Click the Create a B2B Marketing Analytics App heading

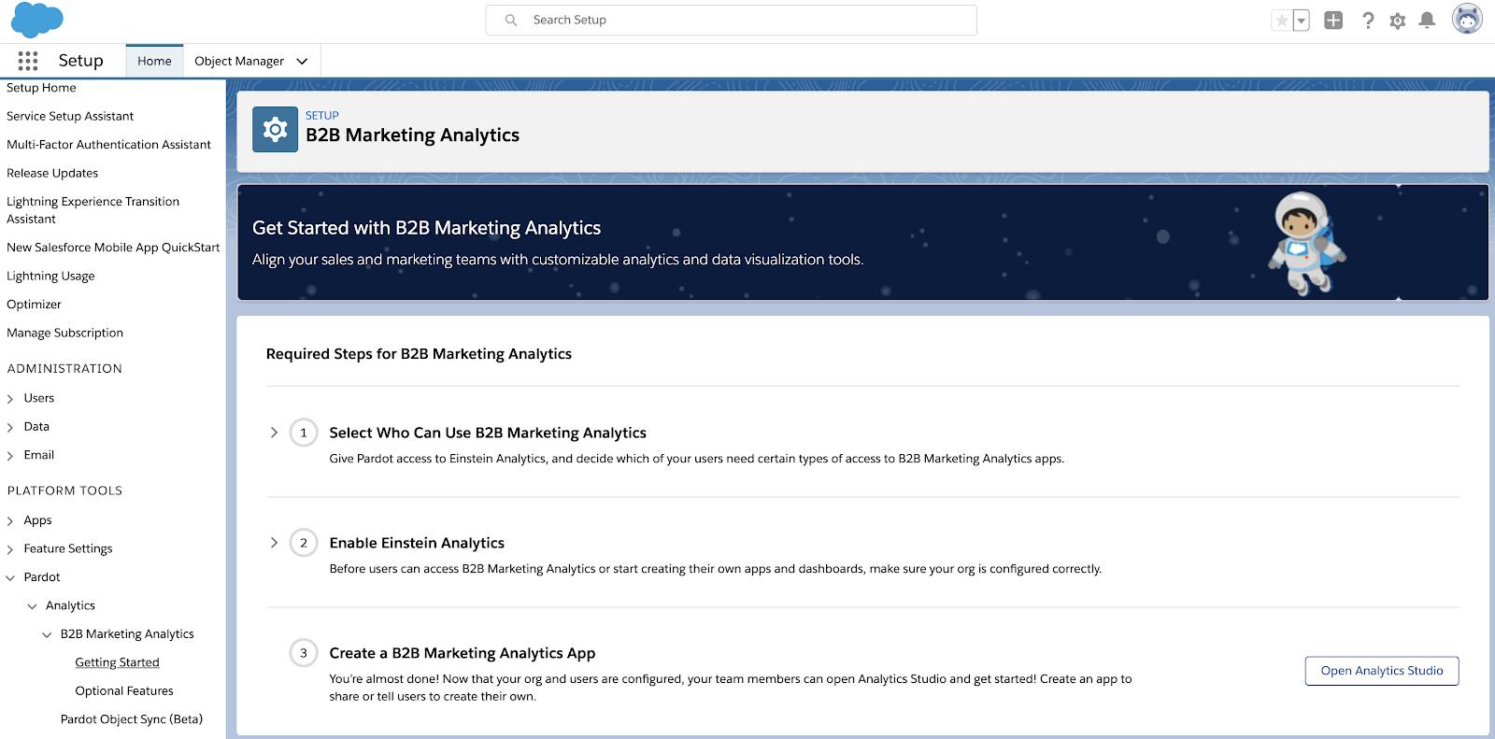[x=463, y=653]
